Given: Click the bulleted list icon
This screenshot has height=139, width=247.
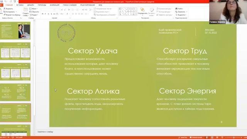Looking at the screenshot, I should (73, 10).
